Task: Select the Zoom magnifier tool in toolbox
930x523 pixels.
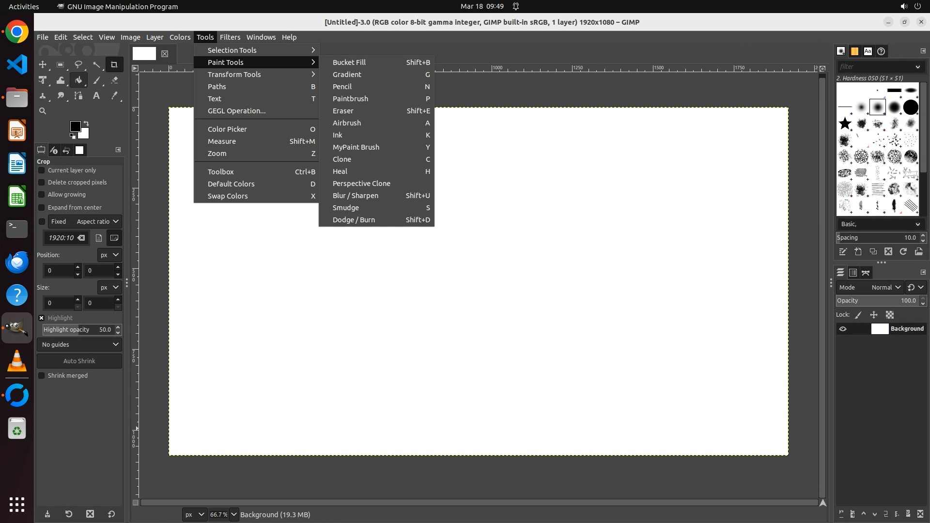Action: pyautogui.click(x=43, y=111)
